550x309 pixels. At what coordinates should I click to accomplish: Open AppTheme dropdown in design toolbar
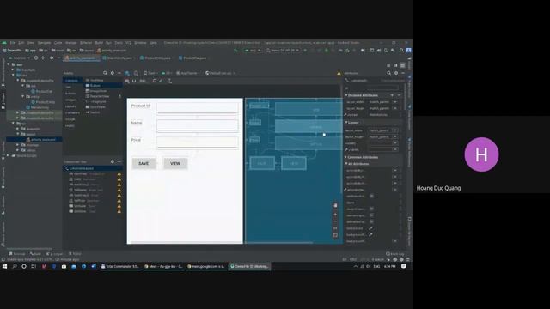tap(188, 73)
